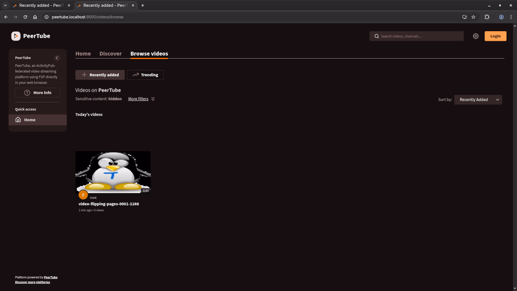The height and width of the screenshot is (291, 517).
Task: Open video-flipping-pages-0001-1266 title link
Action: 109,204
